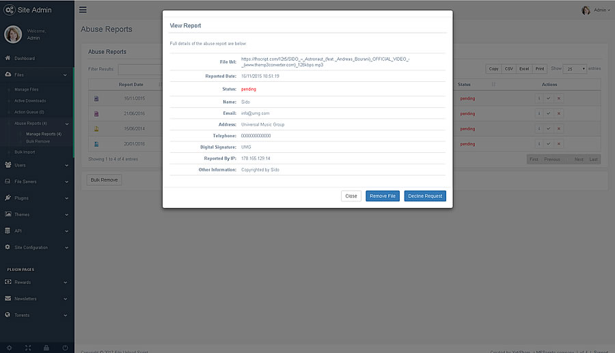Click the Torrents globe icon

point(8,315)
